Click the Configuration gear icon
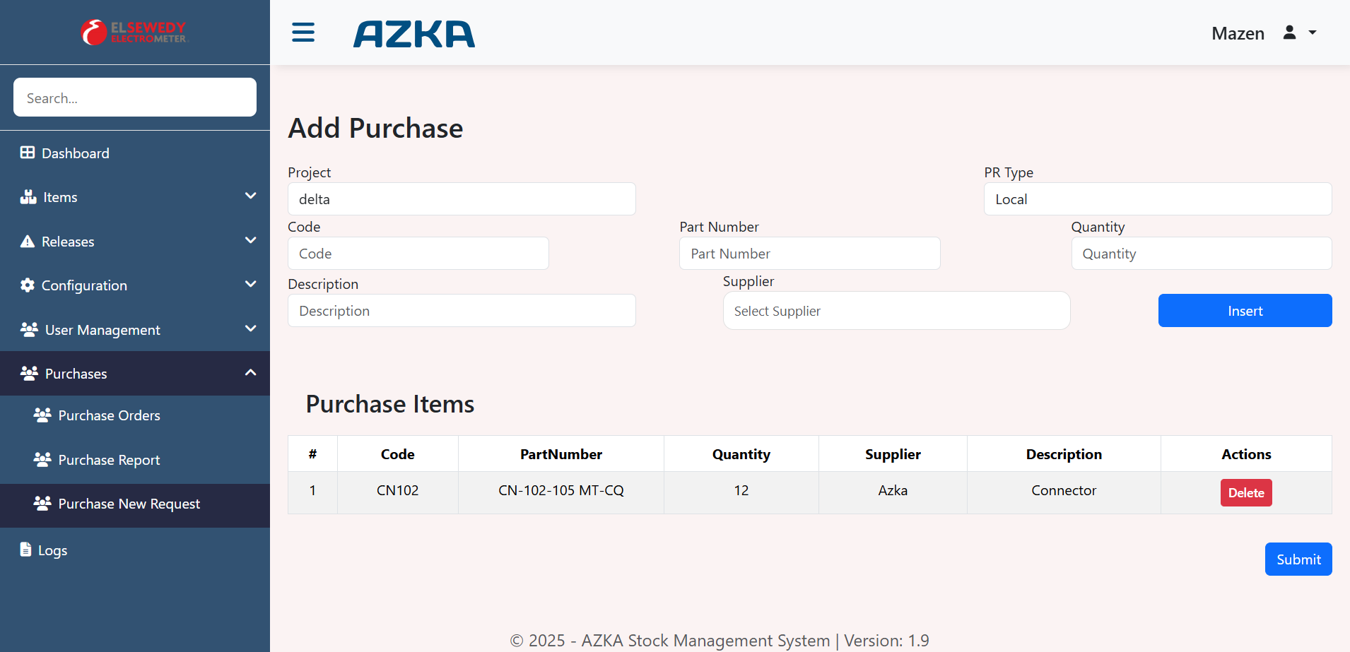 (x=28, y=285)
